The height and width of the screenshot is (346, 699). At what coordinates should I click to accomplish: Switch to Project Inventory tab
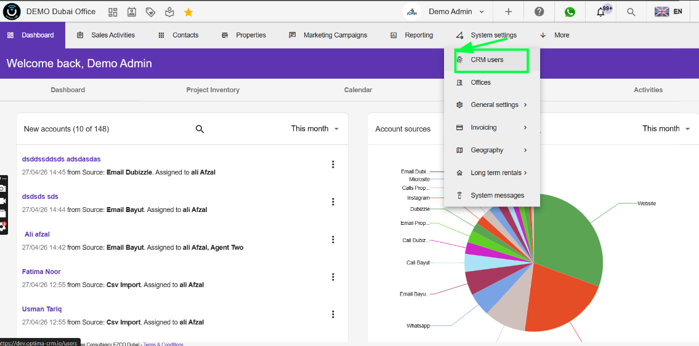pyautogui.click(x=212, y=90)
